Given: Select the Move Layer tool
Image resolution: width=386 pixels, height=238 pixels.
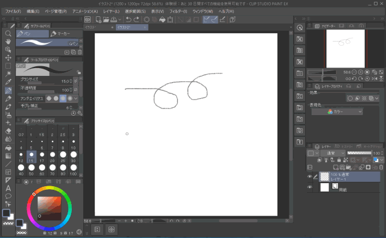Looking at the screenshot, I should 8,57.
